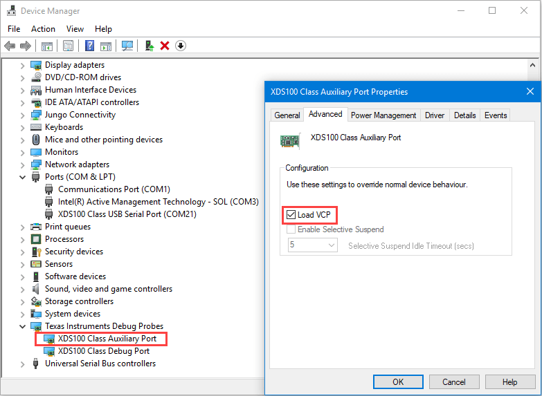Image resolution: width=542 pixels, height=396 pixels.
Task: Expand the Software devices node
Action: 22,276
